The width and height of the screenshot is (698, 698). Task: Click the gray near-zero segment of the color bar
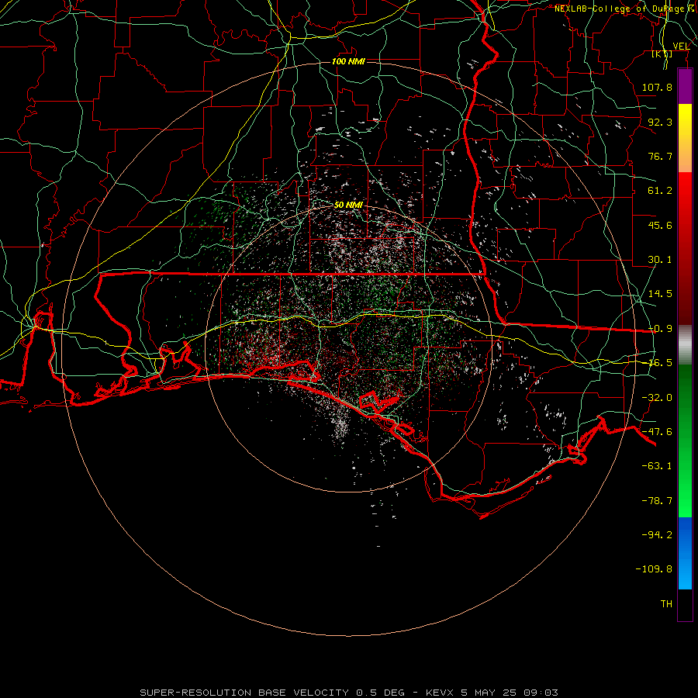coord(685,345)
